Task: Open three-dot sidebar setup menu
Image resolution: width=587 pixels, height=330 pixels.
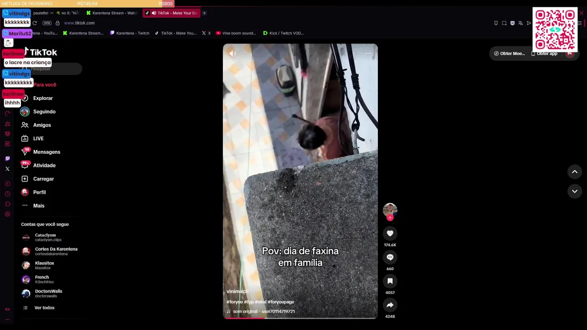Action: coord(7,319)
